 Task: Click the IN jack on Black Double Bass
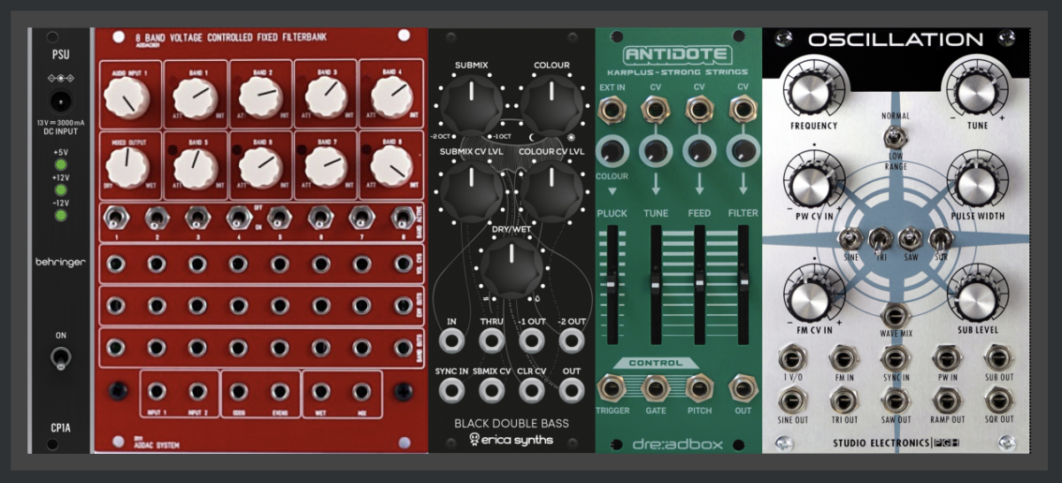pos(452,341)
